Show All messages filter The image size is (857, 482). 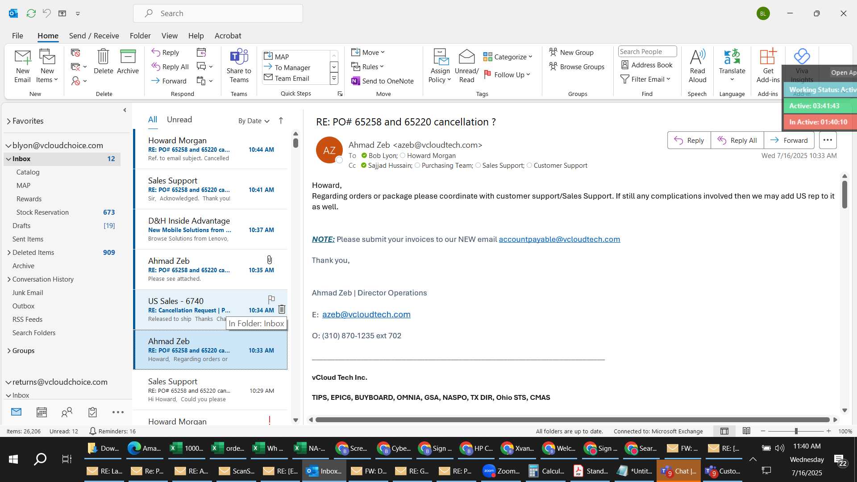(153, 120)
